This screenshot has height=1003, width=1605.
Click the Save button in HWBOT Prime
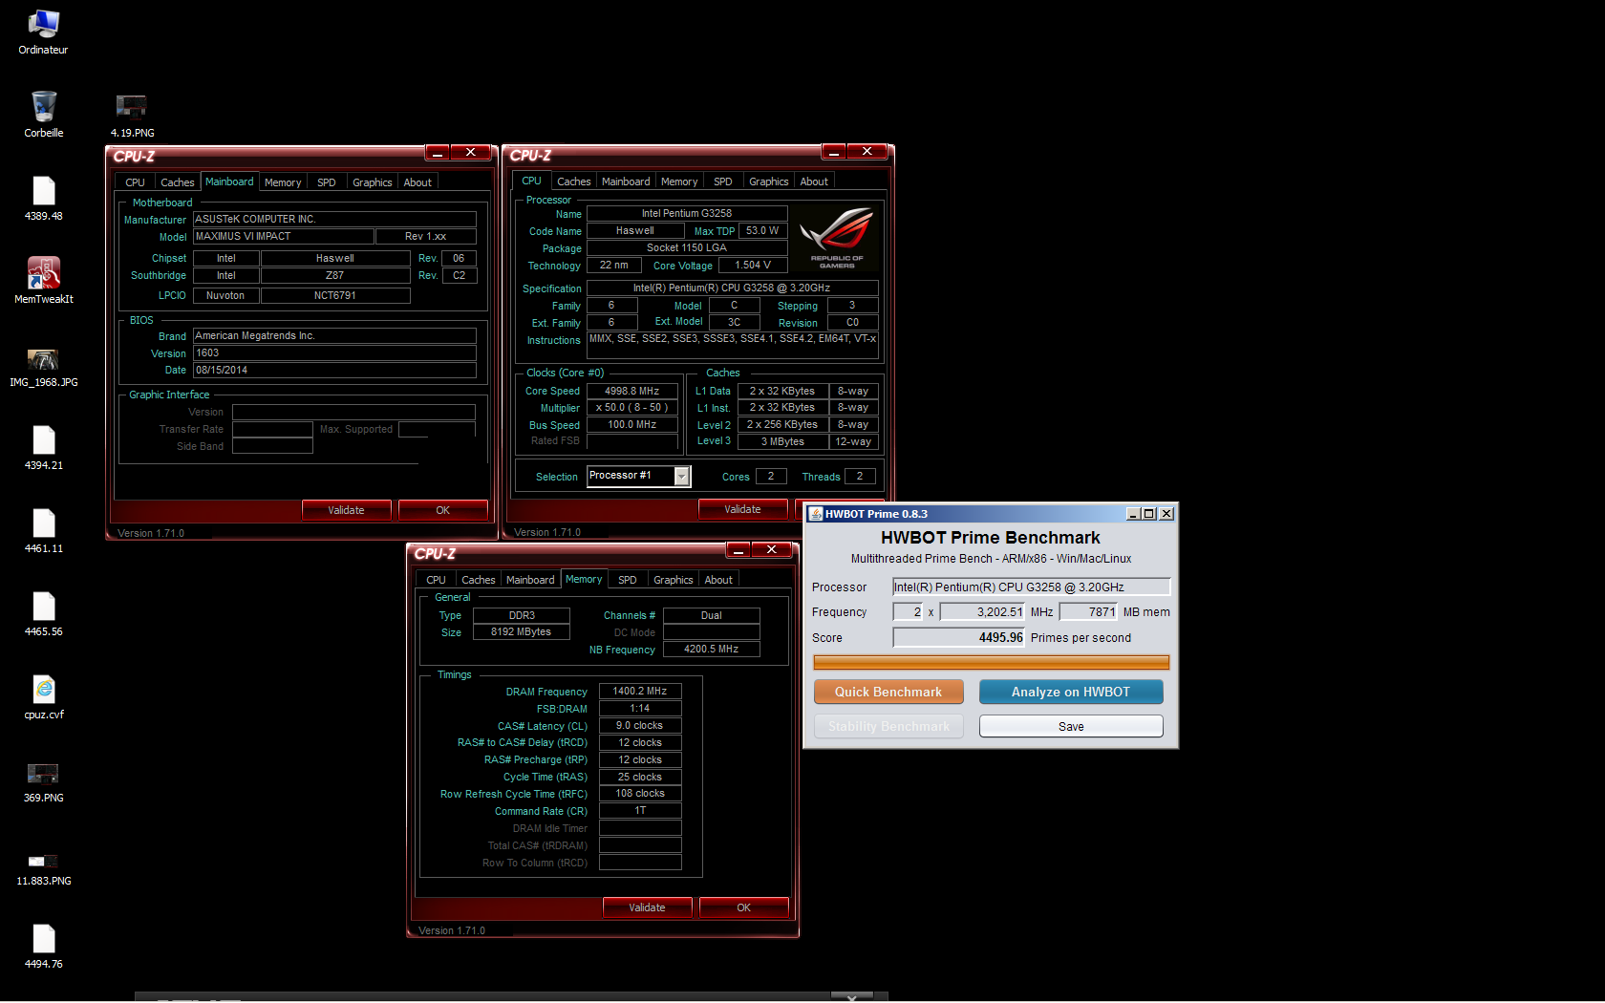(x=1071, y=726)
